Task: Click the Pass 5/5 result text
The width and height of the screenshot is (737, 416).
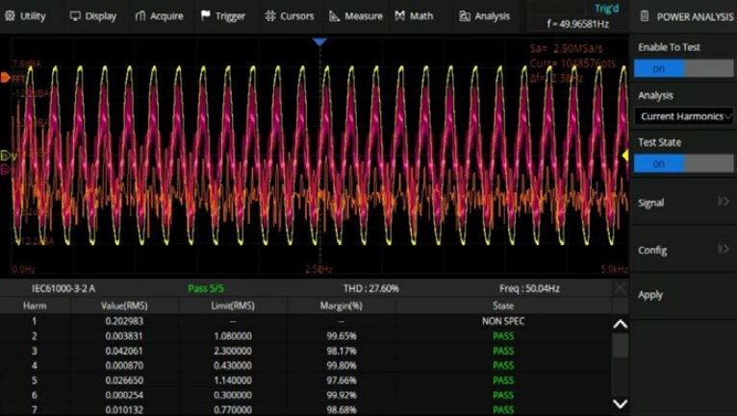Action: (206, 288)
